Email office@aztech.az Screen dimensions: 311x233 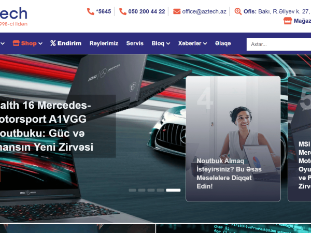[x=204, y=11]
